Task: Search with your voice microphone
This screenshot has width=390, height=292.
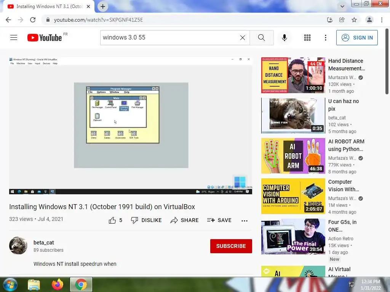Action: (284, 38)
